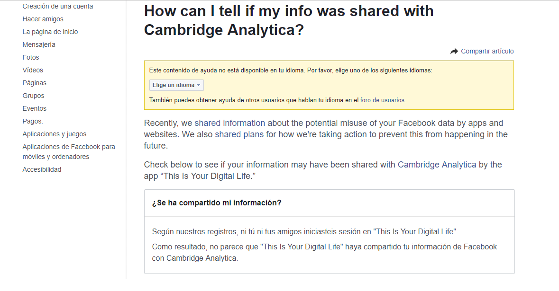
Task: Open 'Aplicaciones de Facebook para móviles' topic
Action: (69, 152)
